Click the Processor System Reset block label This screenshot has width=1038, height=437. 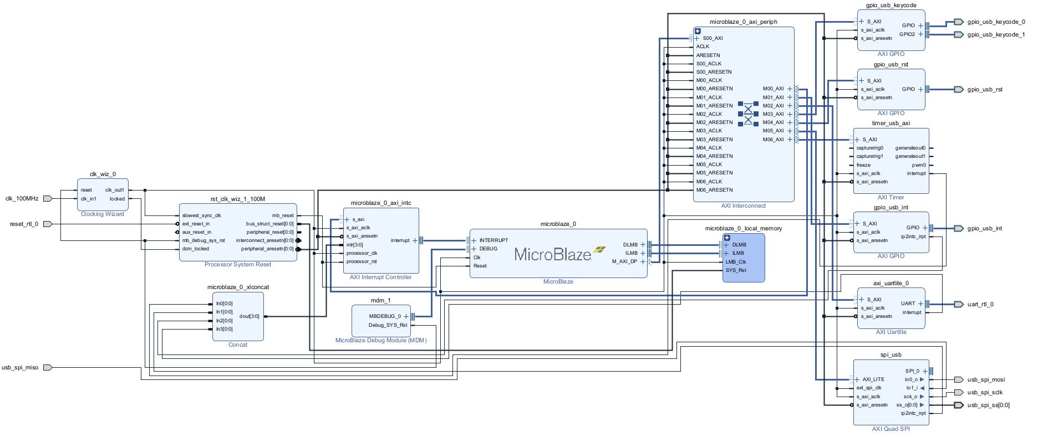[x=238, y=264]
